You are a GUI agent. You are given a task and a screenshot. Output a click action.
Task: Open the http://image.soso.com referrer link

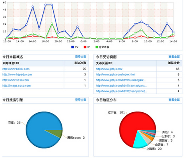pyautogui.click(x=16, y=85)
